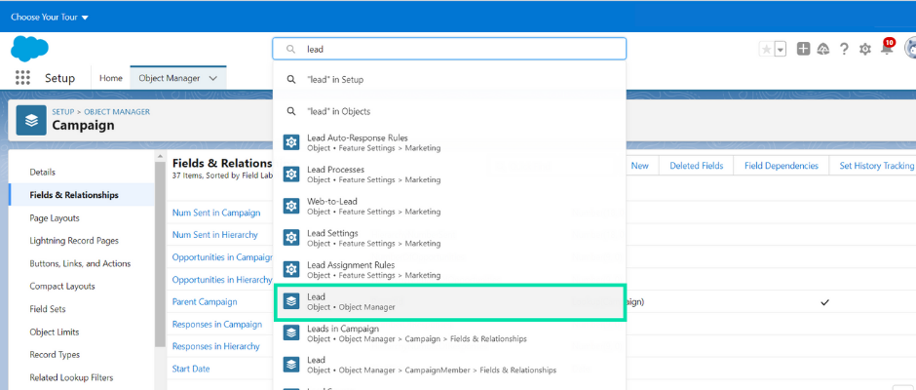Open the favorites list dropdown arrow
This screenshot has width=916, height=390.
tap(781, 50)
